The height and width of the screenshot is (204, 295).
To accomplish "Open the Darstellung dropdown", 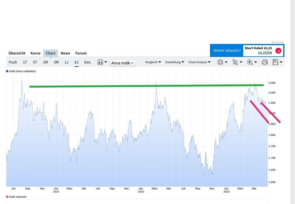I will pyautogui.click(x=174, y=62).
